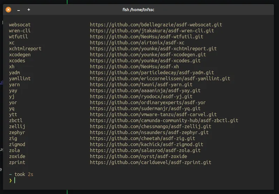279x194 pixels.
Task: Open the particledecay/asdf-yadm.git URL
Action: tap(152, 73)
